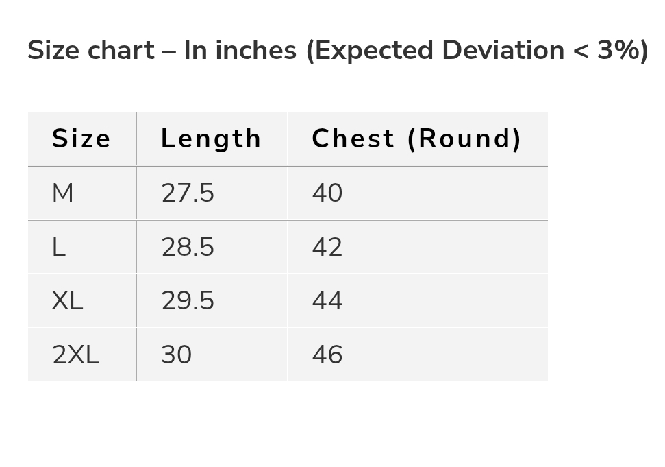This screenshot has width=665, height=467.
Task: Click the "Size chart" words in the heading
Action: 91,51
